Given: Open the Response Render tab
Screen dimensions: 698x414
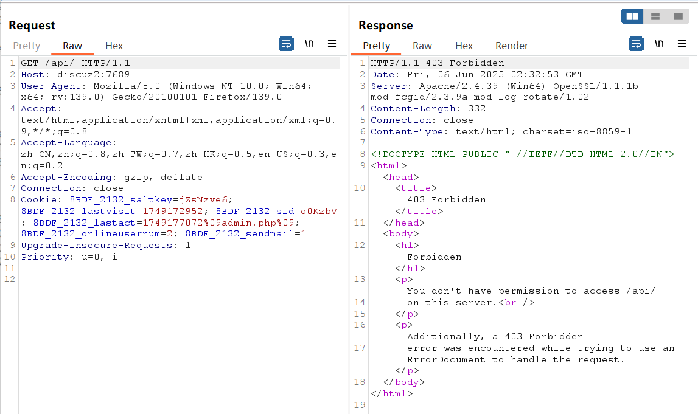Looking at the screenshot, I should [x=511, y=46].
